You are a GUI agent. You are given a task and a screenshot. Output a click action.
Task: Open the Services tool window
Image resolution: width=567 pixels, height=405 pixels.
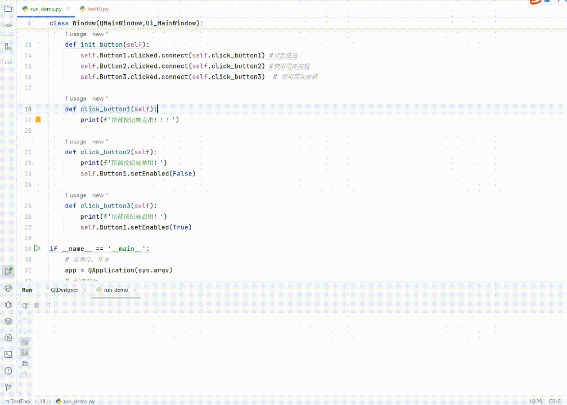(7, 321)
